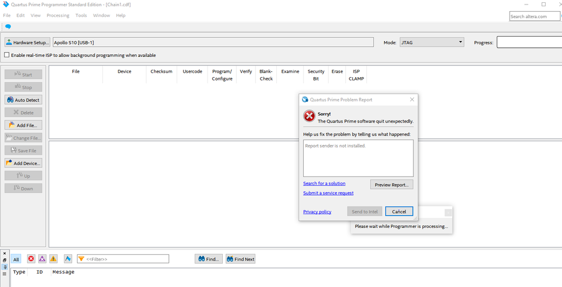Click the Save File button
This screenshot has width=562, height=287.
(x=23, y=150)
